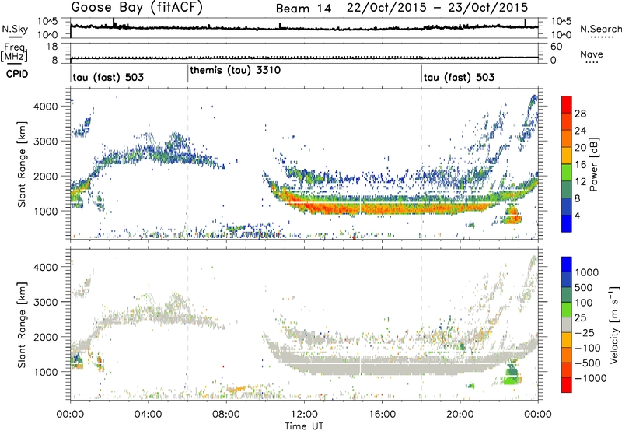Pick the yellow −100 to −25 Velocity swatch
The image size is (622, 431).
567,340
